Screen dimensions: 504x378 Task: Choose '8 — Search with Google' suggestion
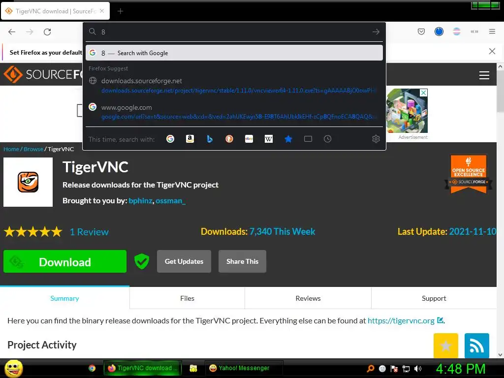click(234, 53)
